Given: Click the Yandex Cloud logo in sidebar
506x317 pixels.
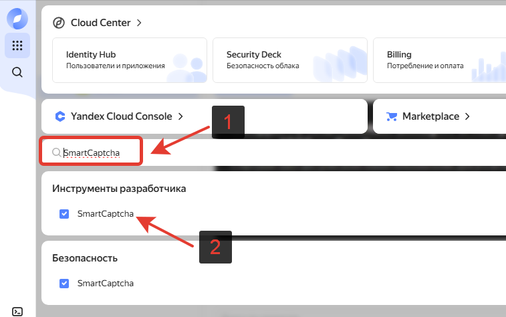Looking at the screenshot, I should click(17, 19).
